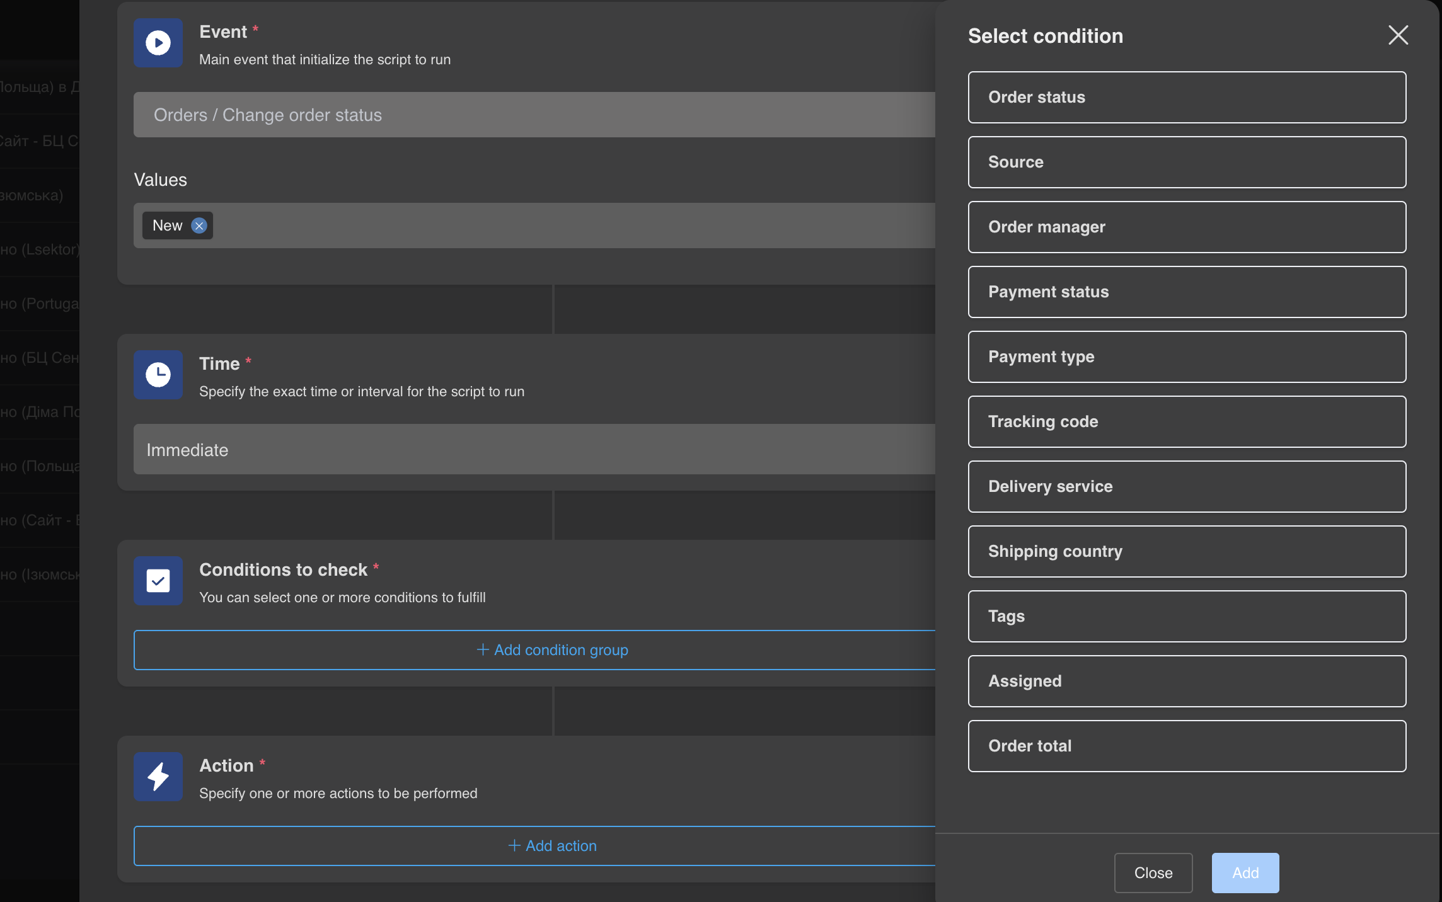Click the Conditions to check checkmark icon
The width and height of the screenshot is (1442, 902).
(x=158, y=581)
